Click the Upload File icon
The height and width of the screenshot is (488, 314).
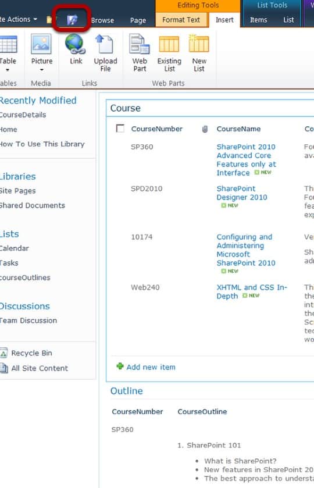coord(104,44)
